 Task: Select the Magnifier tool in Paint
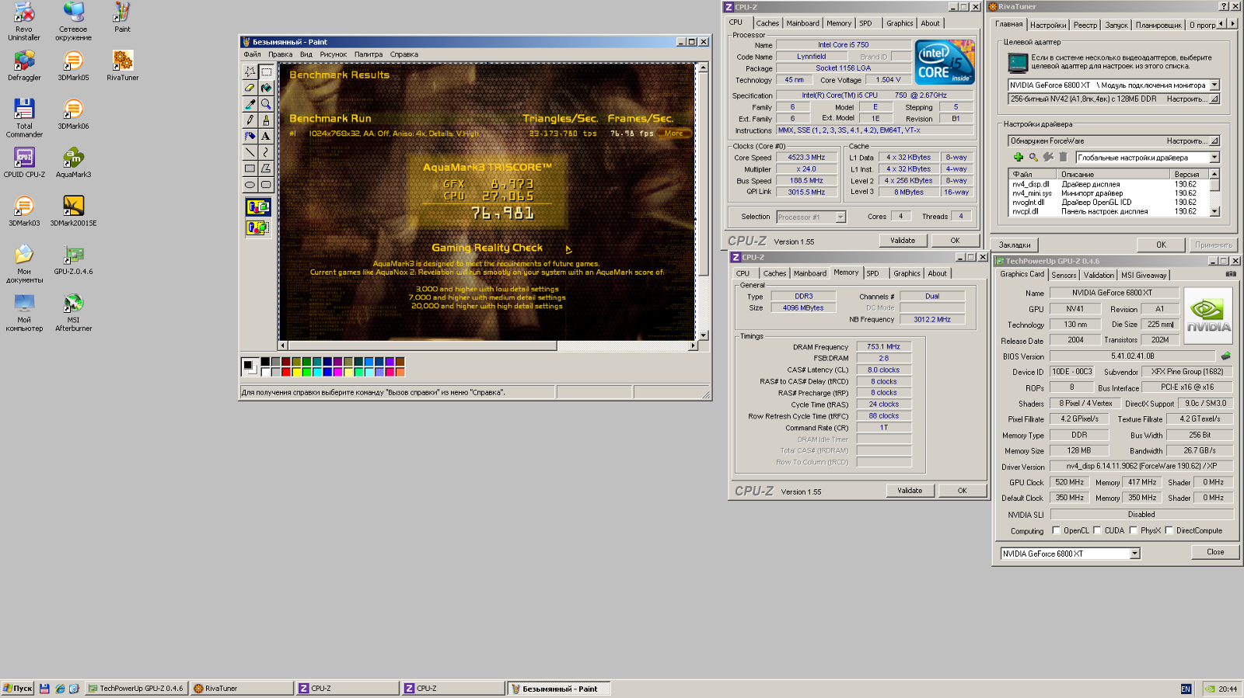266,104
